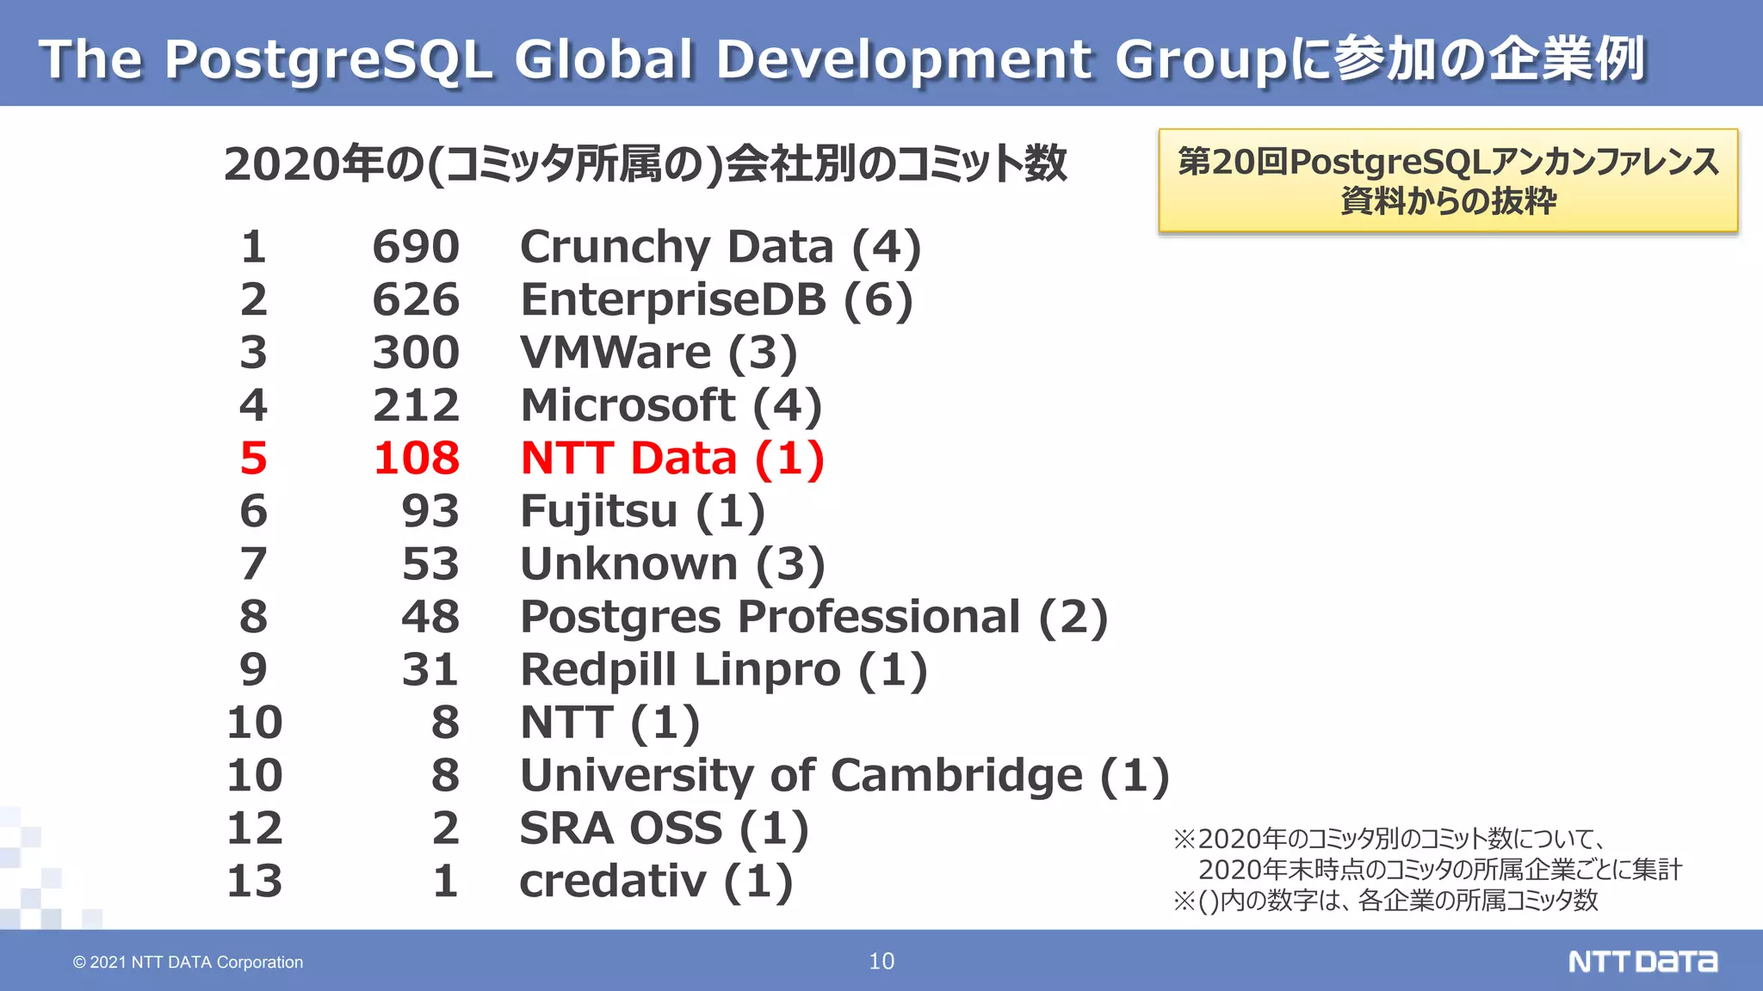Click the red commit count '108'
The height and width of the screenshot is (991, 1763).
click(416, 458)
